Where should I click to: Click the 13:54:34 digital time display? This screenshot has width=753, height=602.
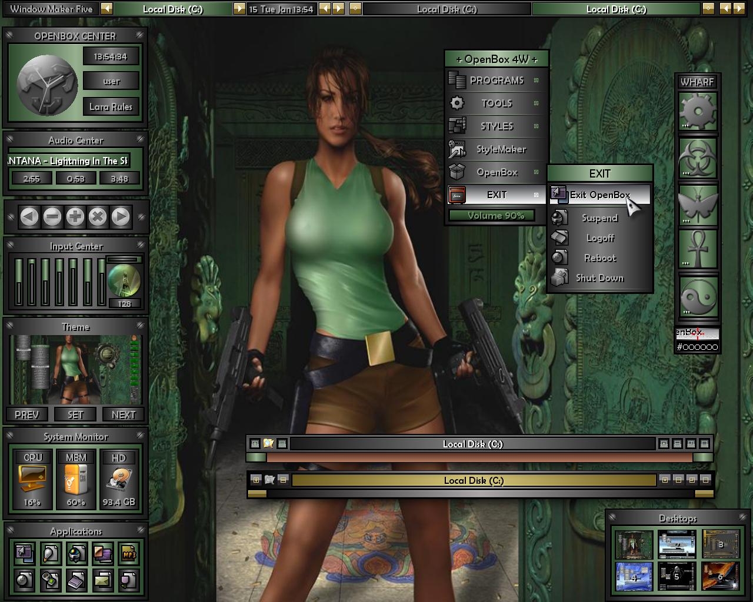tap(111, 56)
